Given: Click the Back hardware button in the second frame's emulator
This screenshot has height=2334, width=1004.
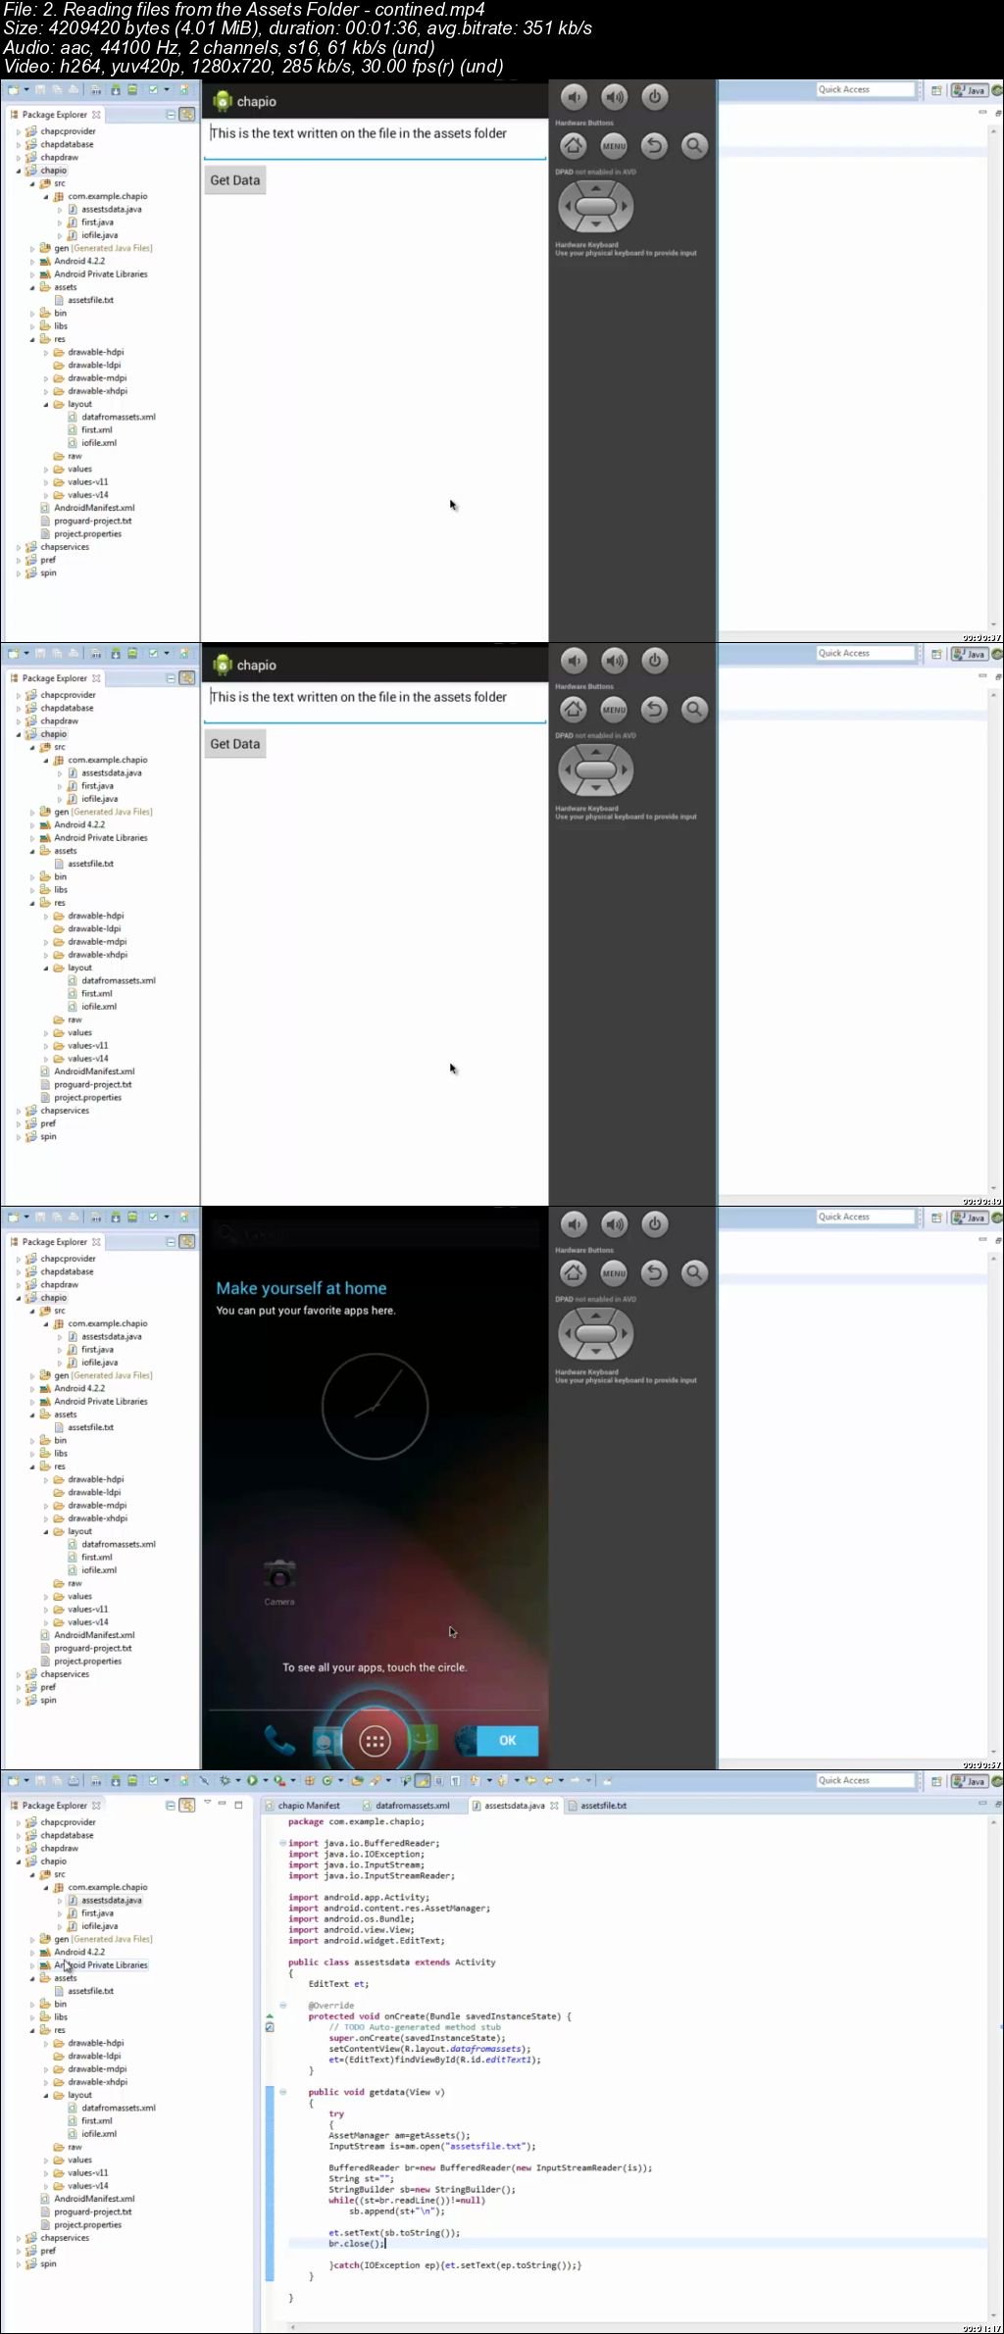Looking at the screenshot, I should [654, 710].
